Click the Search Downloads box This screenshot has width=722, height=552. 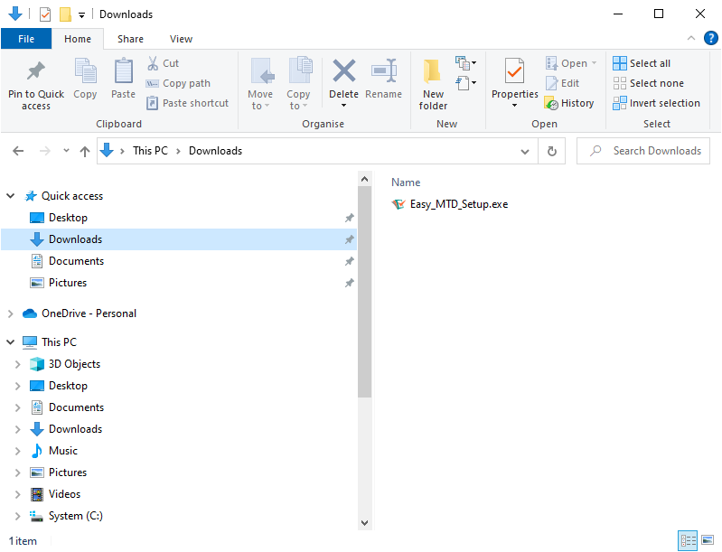pos(643,151)
